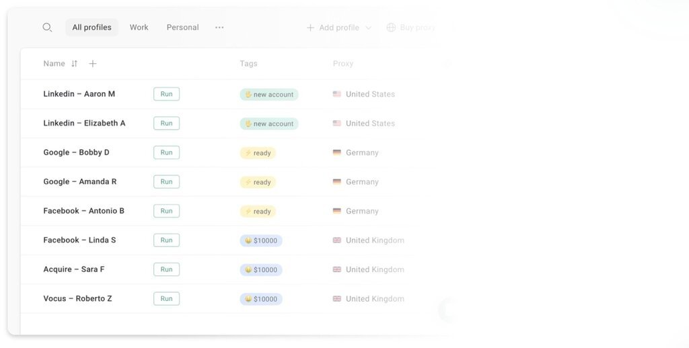Run the Facebook – Linda S profile
This screenshot has height=348, width=689.
tap(167, 240)
